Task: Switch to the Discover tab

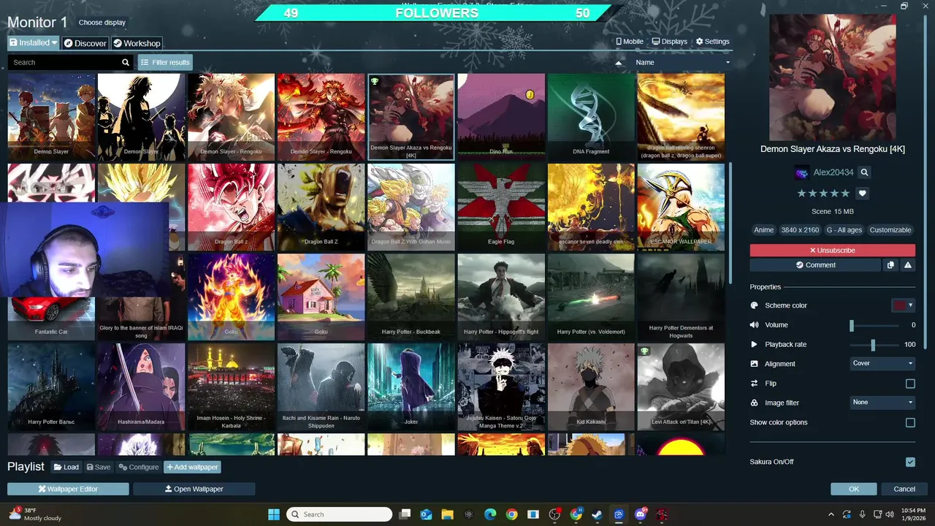Action: (85, 43)
